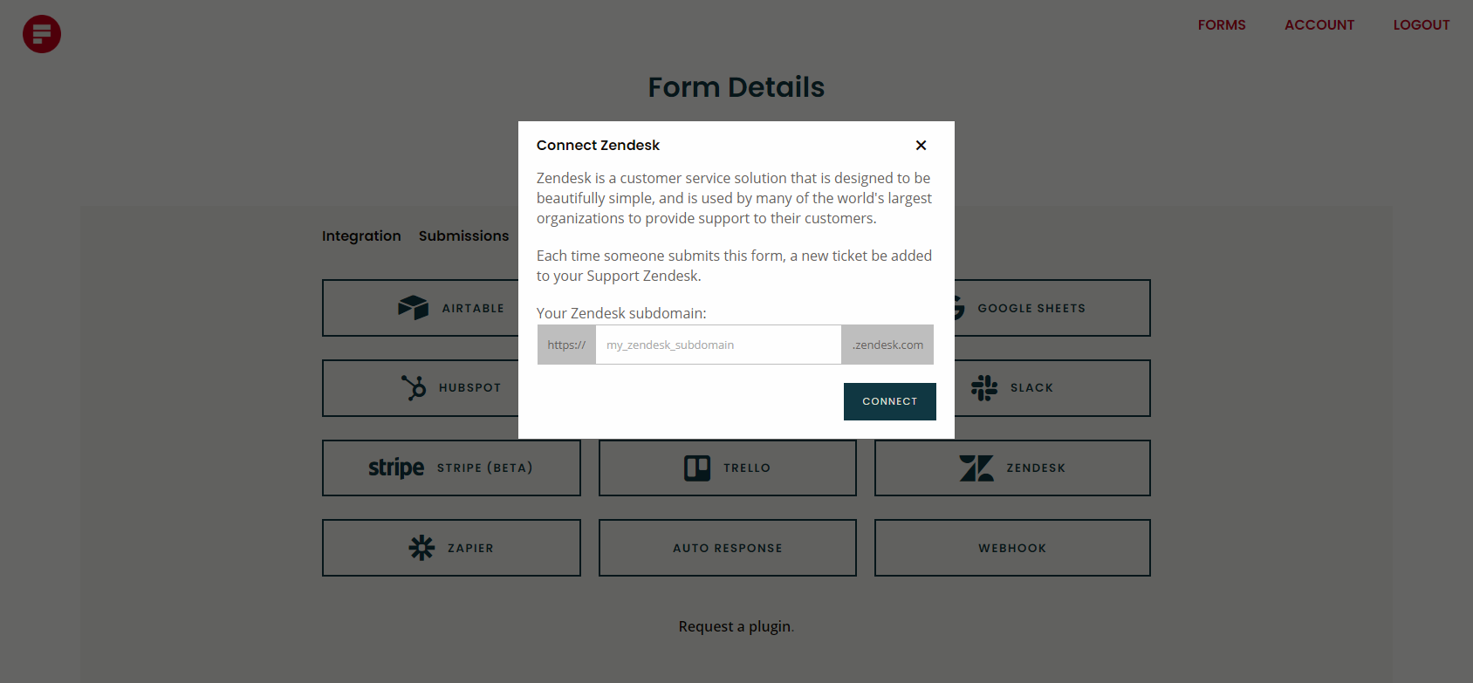
Task: Click the Trello board icon
Action: (698, 468)
